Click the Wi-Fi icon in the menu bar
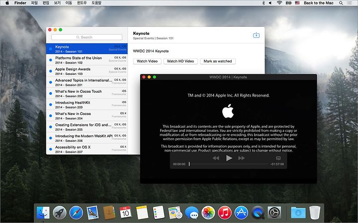Viewport: 358px width, 223px height. click(279, 3)
